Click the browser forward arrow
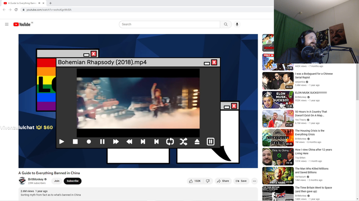 coord(10,10)
